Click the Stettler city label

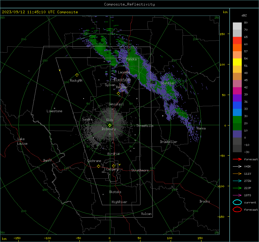[x=168, y=83]
